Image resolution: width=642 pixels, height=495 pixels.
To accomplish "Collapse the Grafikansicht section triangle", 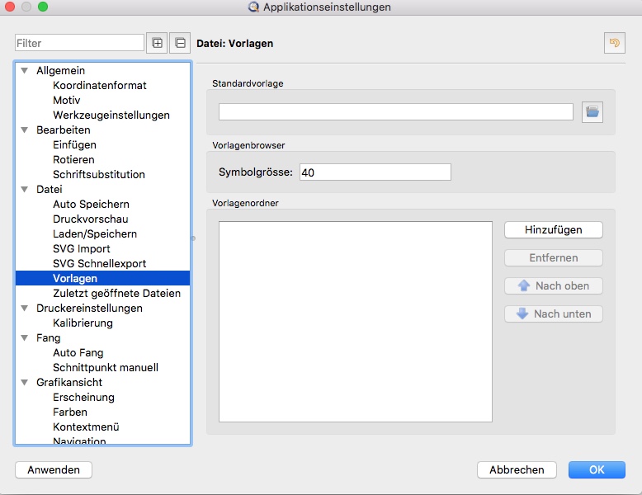I will tap(25, 382).
